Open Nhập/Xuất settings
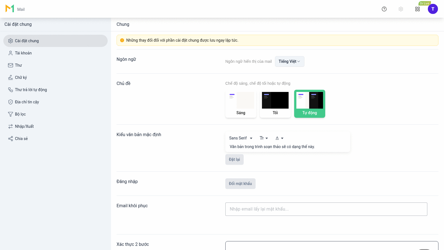This screenshot has height=250, width=444. pyautogui.click(x=56, y=126)
